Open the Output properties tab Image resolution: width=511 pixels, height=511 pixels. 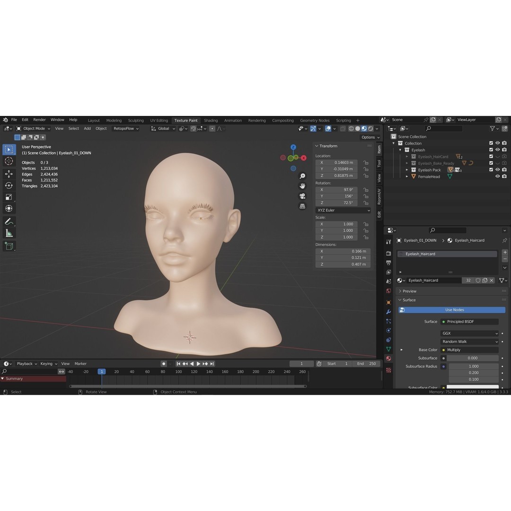tap(388, 263)
